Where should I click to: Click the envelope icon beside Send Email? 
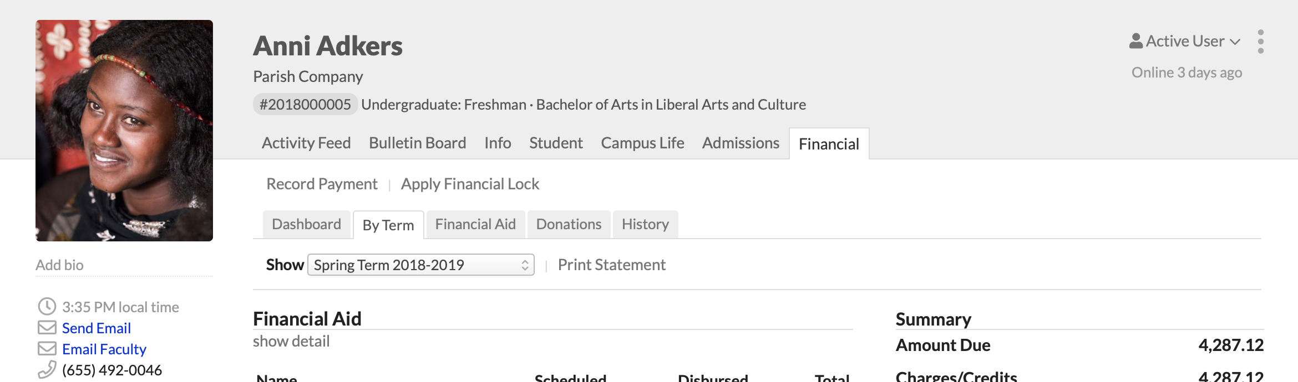tap(47, 328)
